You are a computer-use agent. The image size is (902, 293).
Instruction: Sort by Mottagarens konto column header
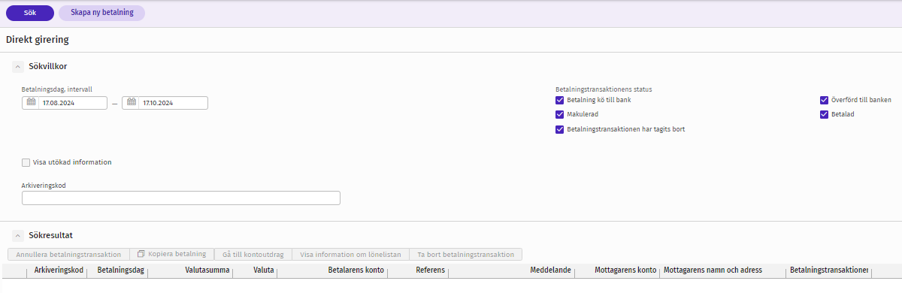click(625, 270)
